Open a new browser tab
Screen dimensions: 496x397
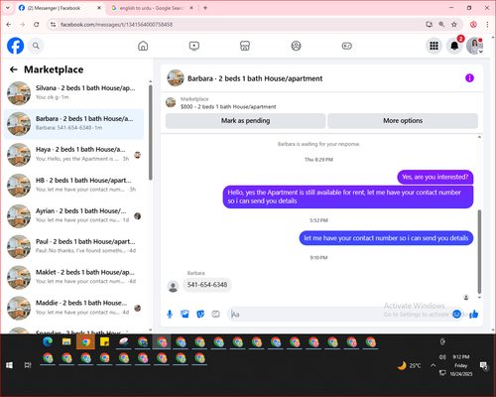coord(205,8)
